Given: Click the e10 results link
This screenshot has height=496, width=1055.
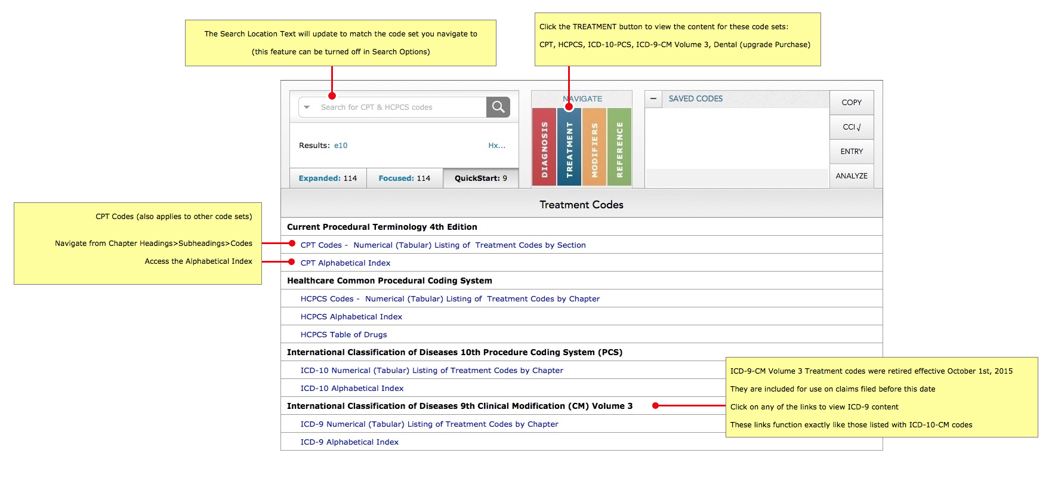Looking at the screenshot, I should (341, 146).
